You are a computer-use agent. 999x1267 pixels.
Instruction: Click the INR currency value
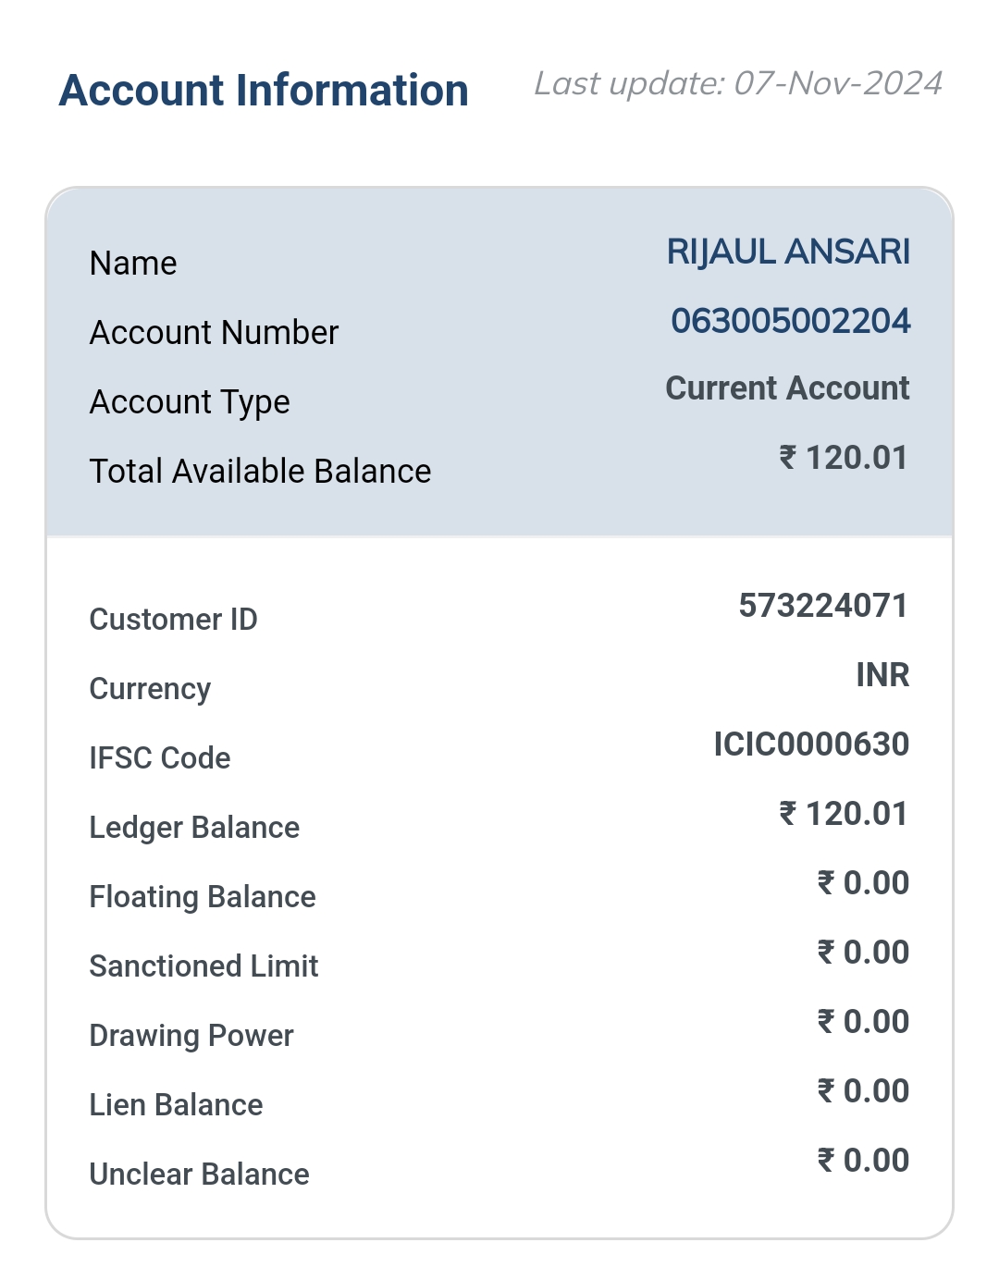pos(882,675)
